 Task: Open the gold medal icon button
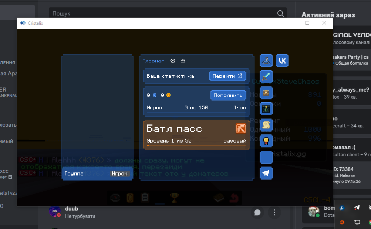pyautogui.click(x=266, y=141)
